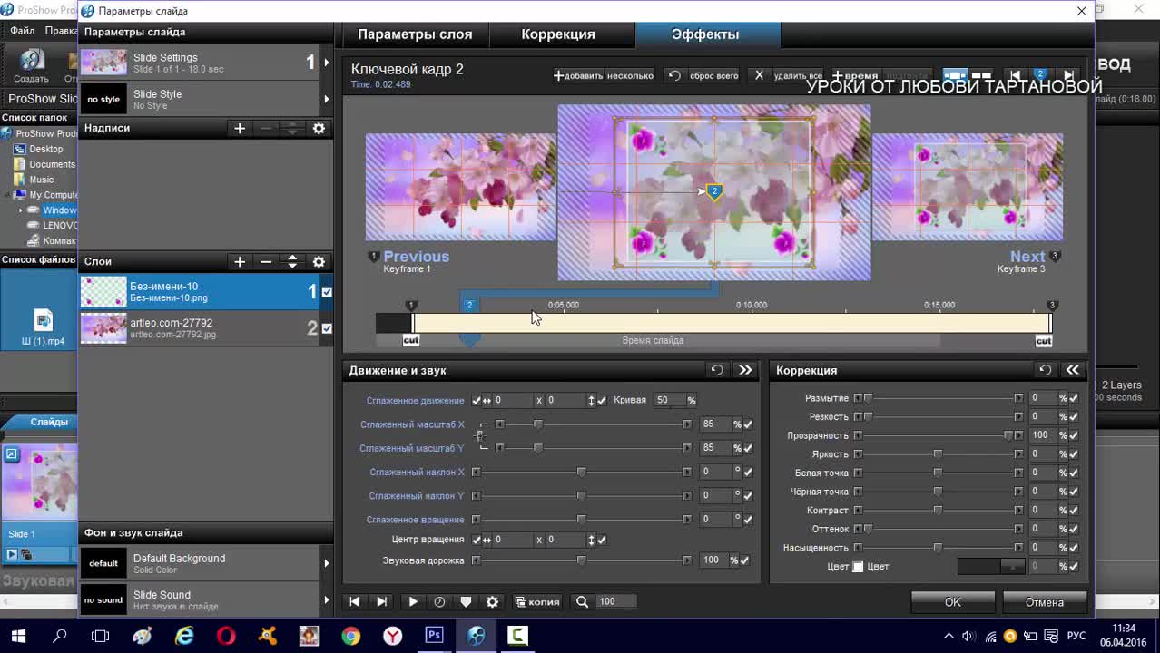Add a new layer in the Слои panel
Screen dimensions: 1160x653
click(240, 261)
